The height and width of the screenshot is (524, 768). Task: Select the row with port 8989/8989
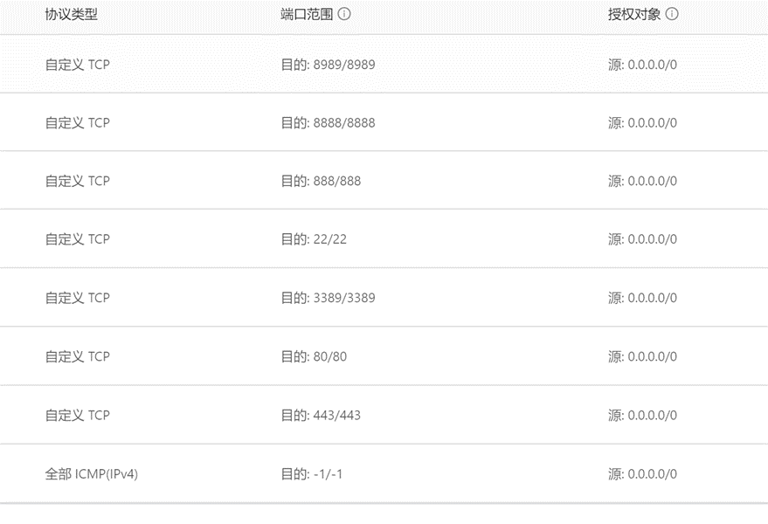(384, 64)
